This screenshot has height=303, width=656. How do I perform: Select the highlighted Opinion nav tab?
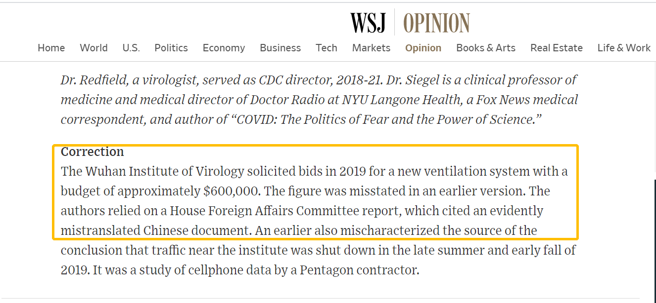click(x=423, y=48)
